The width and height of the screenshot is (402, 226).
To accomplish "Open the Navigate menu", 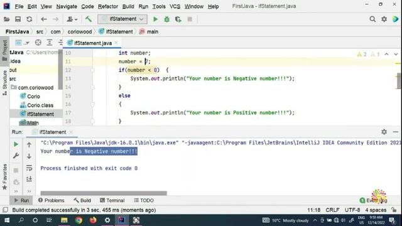I will click(67, 6).
